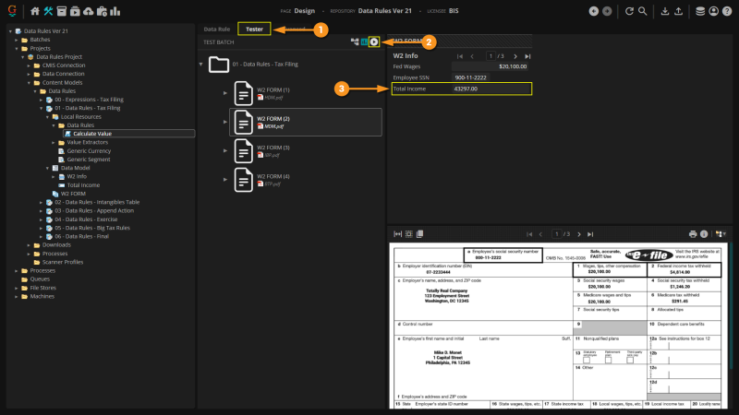This screenshot has width=739, height=415.
Task: Select Generic Segment tree item
Action: coord(88,160)
